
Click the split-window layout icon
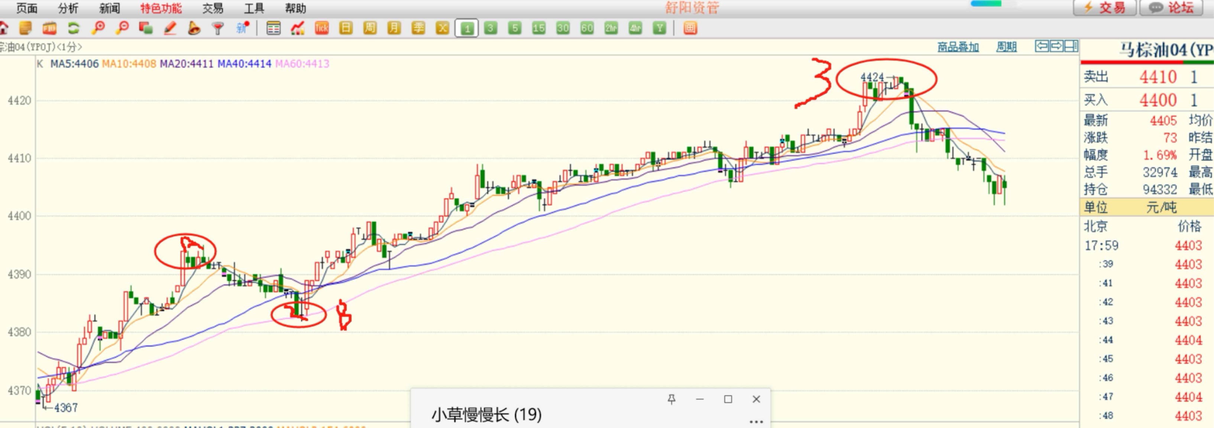(1071, 46)
